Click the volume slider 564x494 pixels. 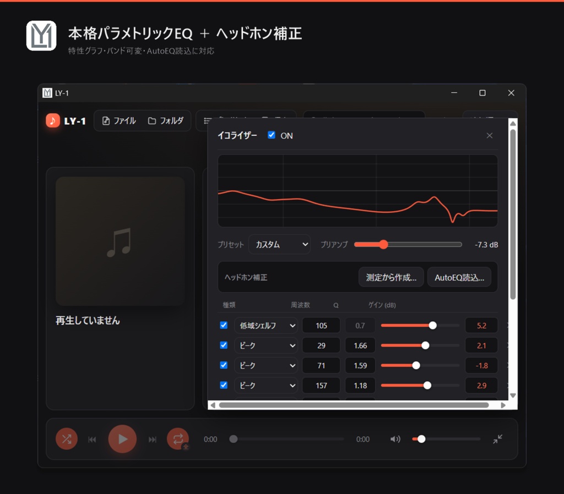[x=446, y=439]
